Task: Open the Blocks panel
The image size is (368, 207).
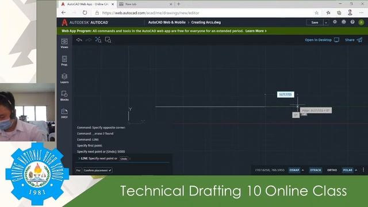Action: click(64, 95)
